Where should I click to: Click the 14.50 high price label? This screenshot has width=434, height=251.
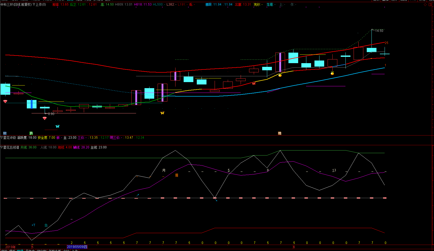point(379,31)
